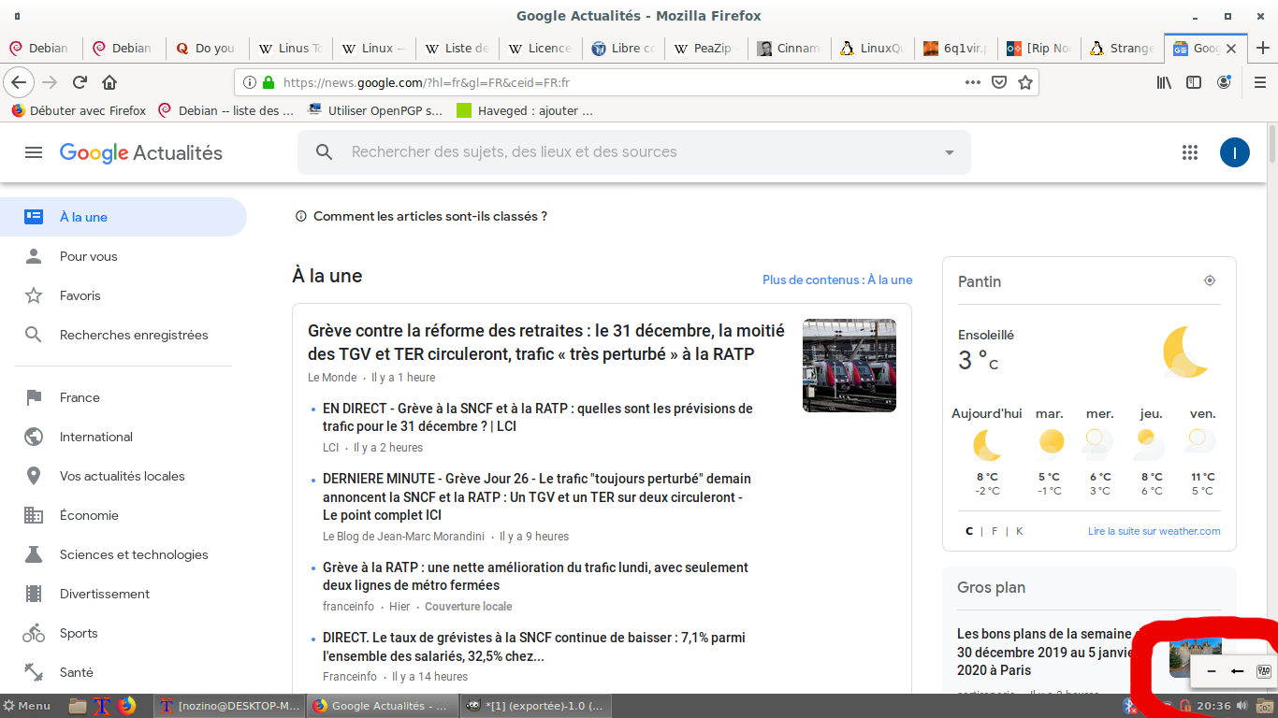
Task: Switch temperature unit to Fahrenheit
Action: pyautogui.click(x=995, y=531)
